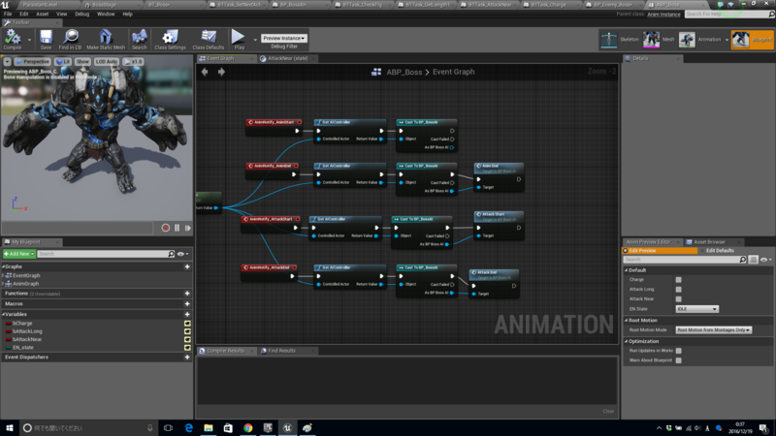This screenshot has width=776, height=436.
Task: Click the Play toolbar icon
Action: click(239, 39)
